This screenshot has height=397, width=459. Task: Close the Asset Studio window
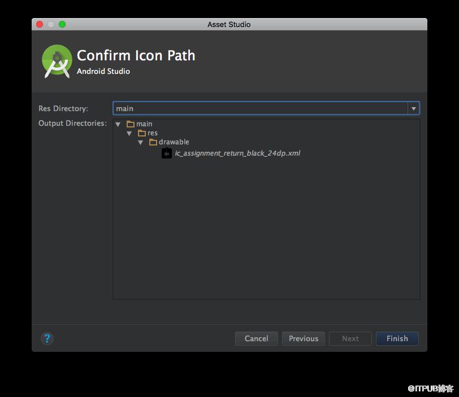pos(40,24)
